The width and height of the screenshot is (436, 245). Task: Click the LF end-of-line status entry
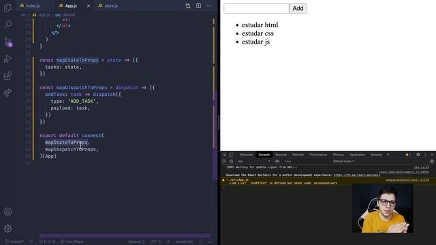pyautogui.click(x=168, y=242)
